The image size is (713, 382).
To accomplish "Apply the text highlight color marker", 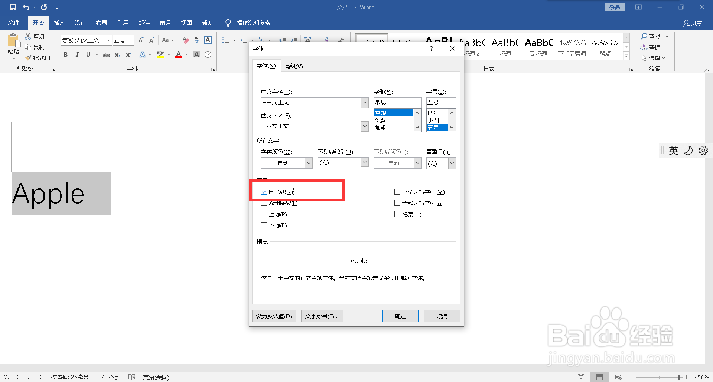I will point(160,55).
